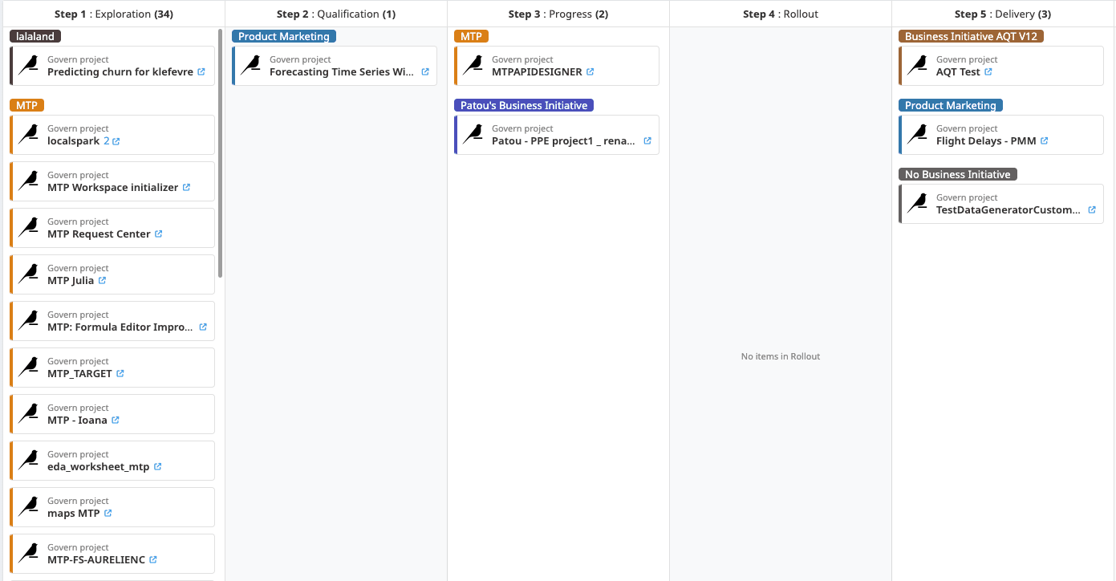This screenshot has height=581, width=1116.
Task: Open external link icon beside AQT Test
Action: click(x=988, y=72)
